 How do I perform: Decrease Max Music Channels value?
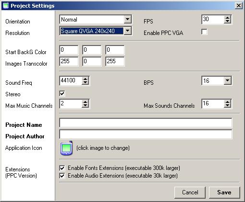pos(85,105)
